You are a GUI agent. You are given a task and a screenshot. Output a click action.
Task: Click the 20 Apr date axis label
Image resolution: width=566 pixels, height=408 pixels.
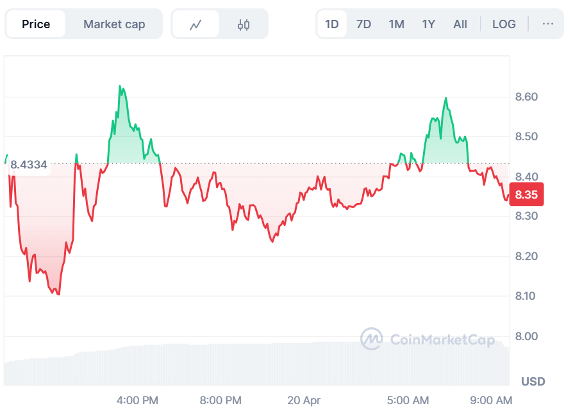coord(304,400)
